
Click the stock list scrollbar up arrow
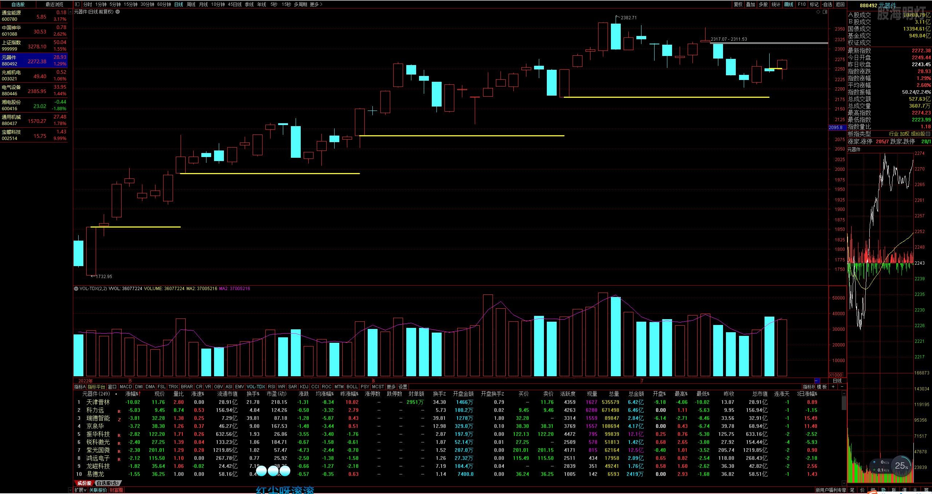pos(844,393)
